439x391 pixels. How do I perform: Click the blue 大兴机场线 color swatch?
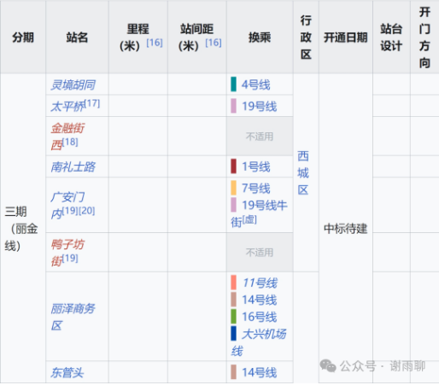[233, 333]
